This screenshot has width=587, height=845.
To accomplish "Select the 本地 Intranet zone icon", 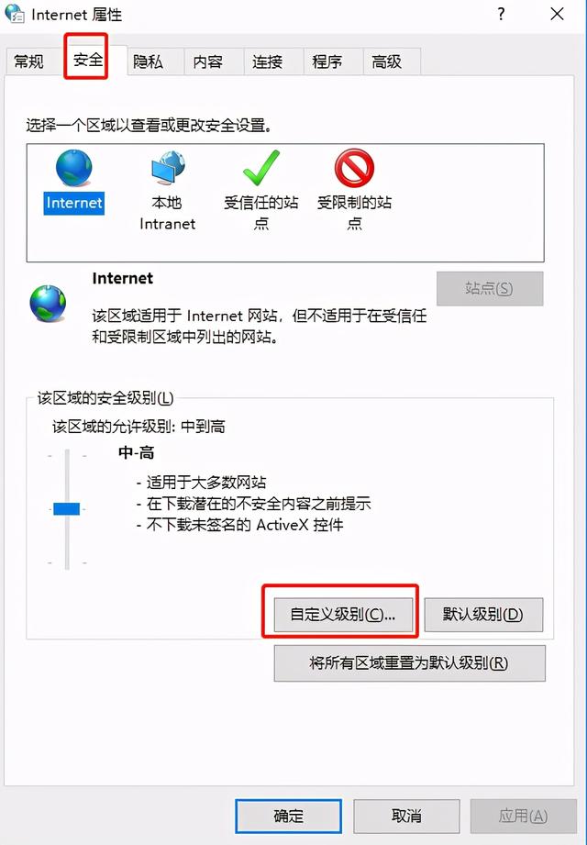I will pos(168,168).
